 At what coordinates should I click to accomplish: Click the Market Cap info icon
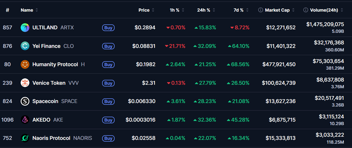click(261, 10)
